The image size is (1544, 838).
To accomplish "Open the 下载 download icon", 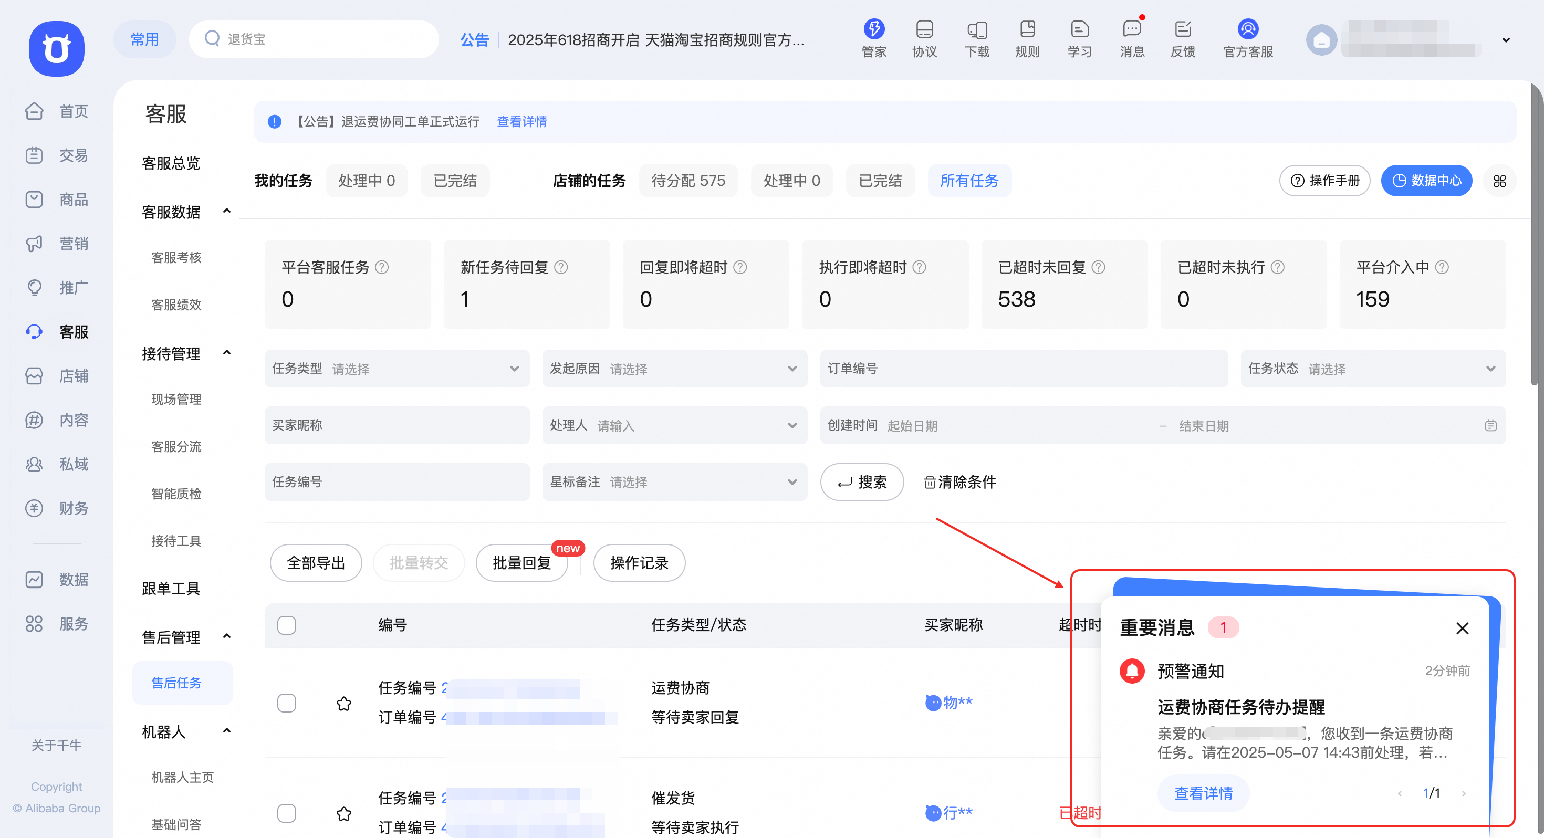I will point(976,39).
